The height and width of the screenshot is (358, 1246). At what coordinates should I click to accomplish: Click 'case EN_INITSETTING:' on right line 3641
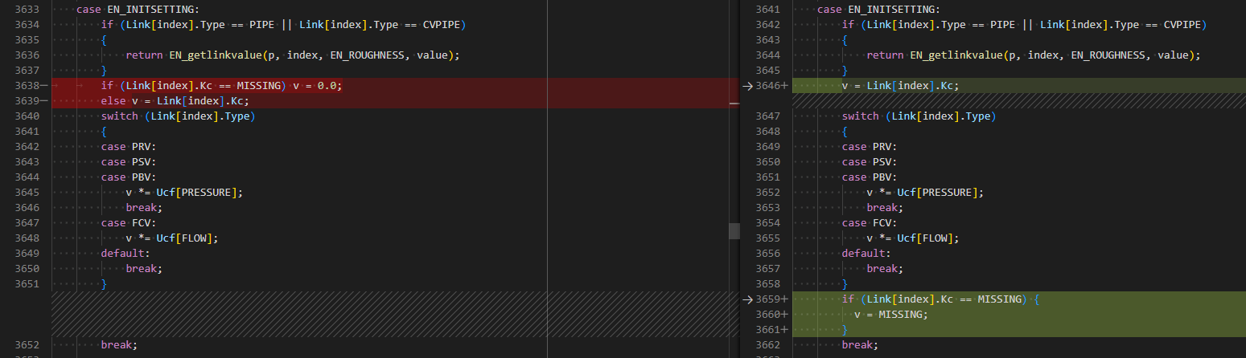(878, 10)
